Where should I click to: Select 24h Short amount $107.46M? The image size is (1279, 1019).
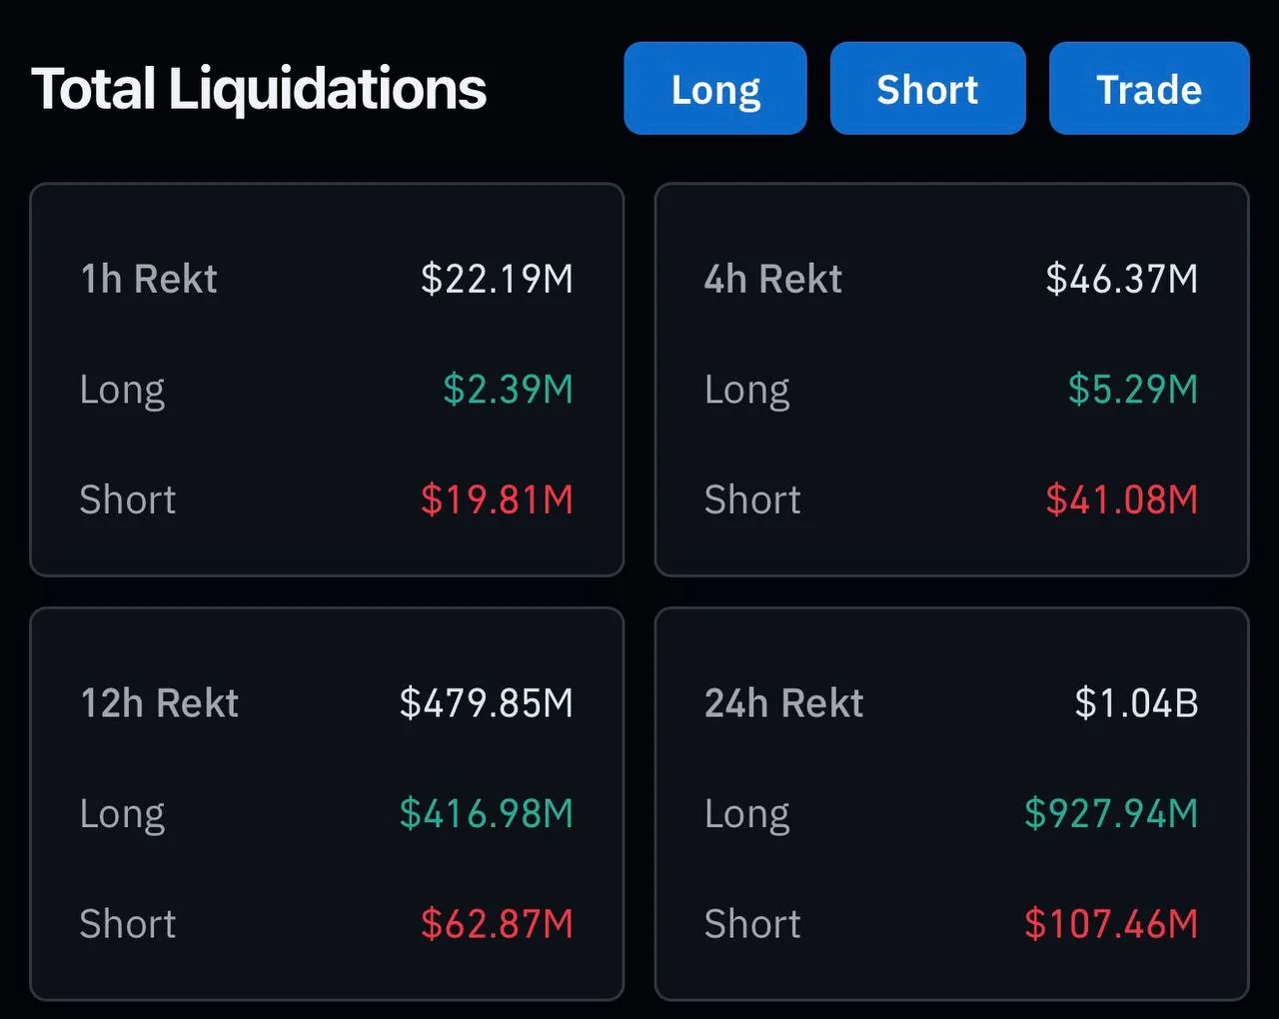(x=1110, y=924)
